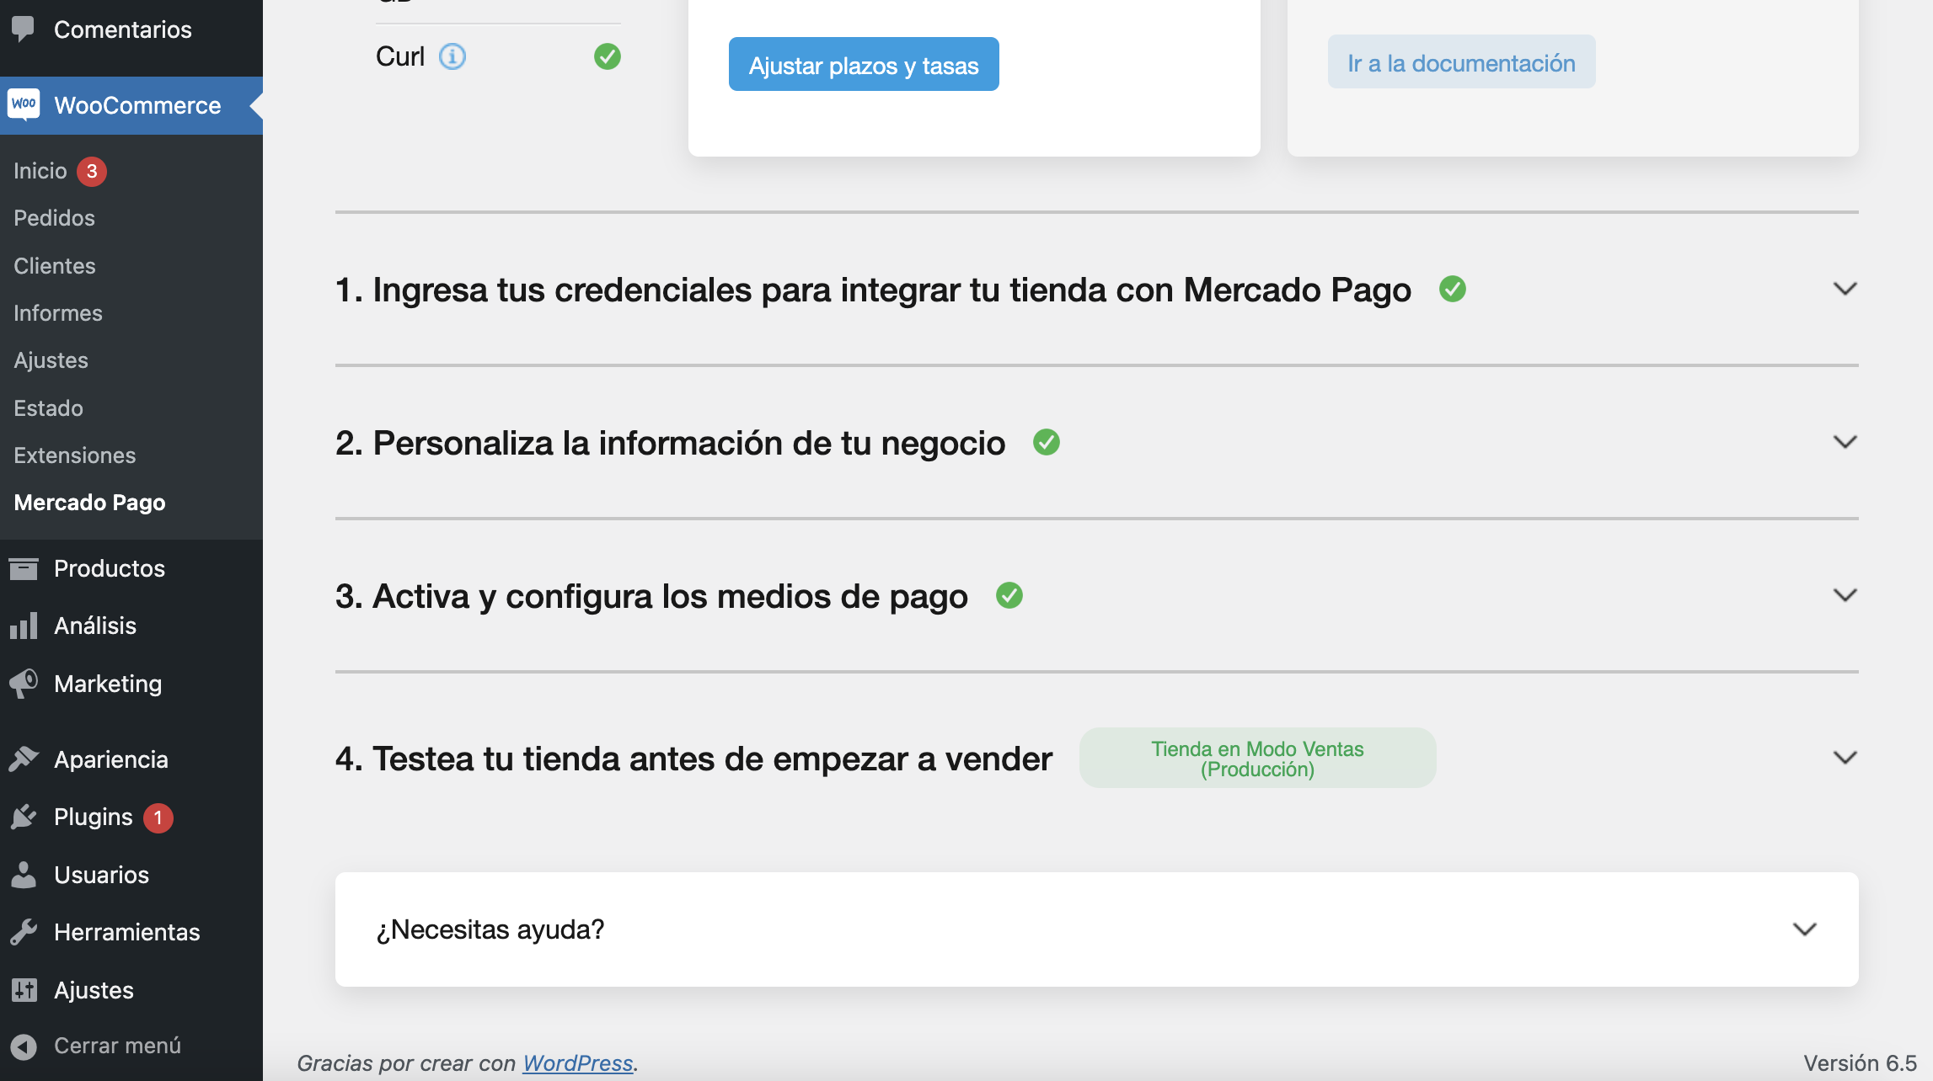This screenshot has width=1933, height=1081.
Task: Click the Curl requirement label
Action: pyautogui.click(x=399, y=56)
